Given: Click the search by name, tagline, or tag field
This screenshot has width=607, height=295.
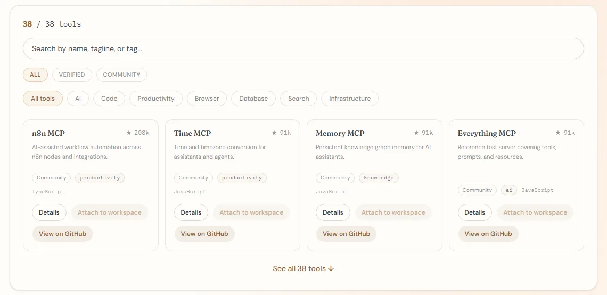Looking at the screenshot, I should point(303,48).
